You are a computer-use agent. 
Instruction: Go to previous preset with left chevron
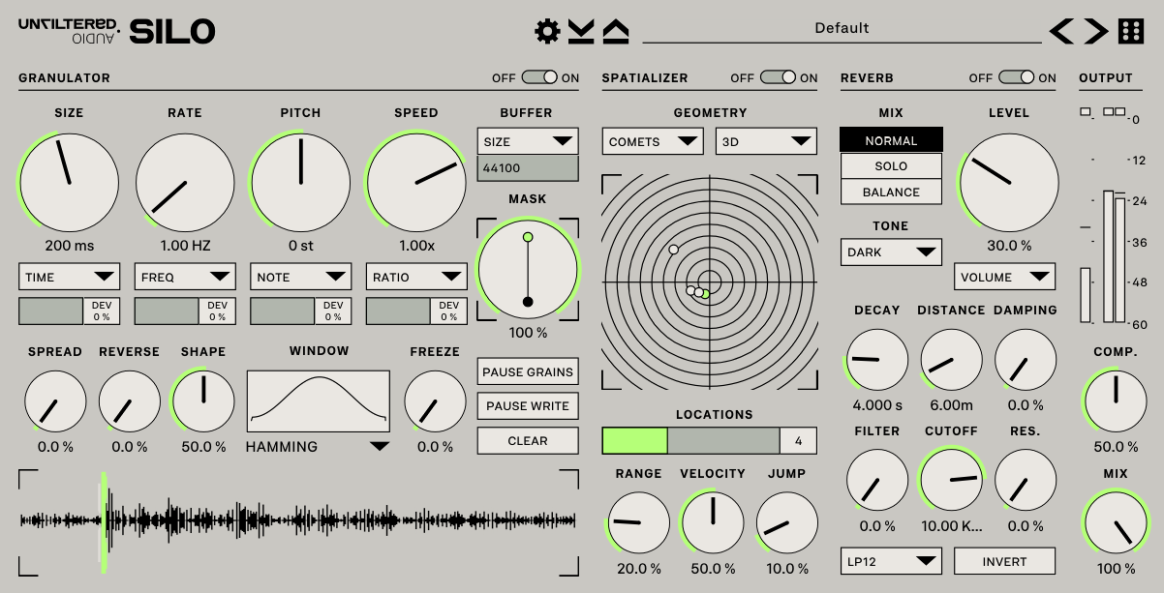tap(1062, 32)
